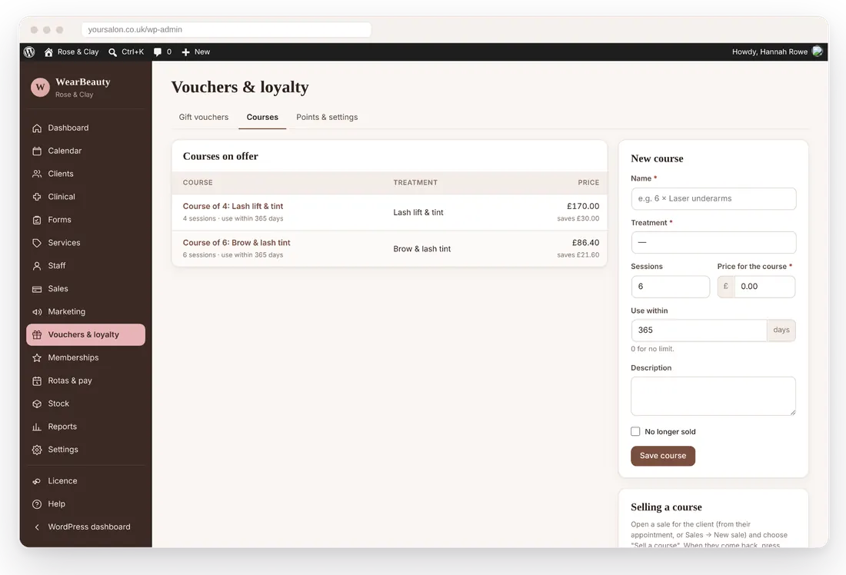Open Course of 4: Lash lift & tint

click(x=232, y=206)
